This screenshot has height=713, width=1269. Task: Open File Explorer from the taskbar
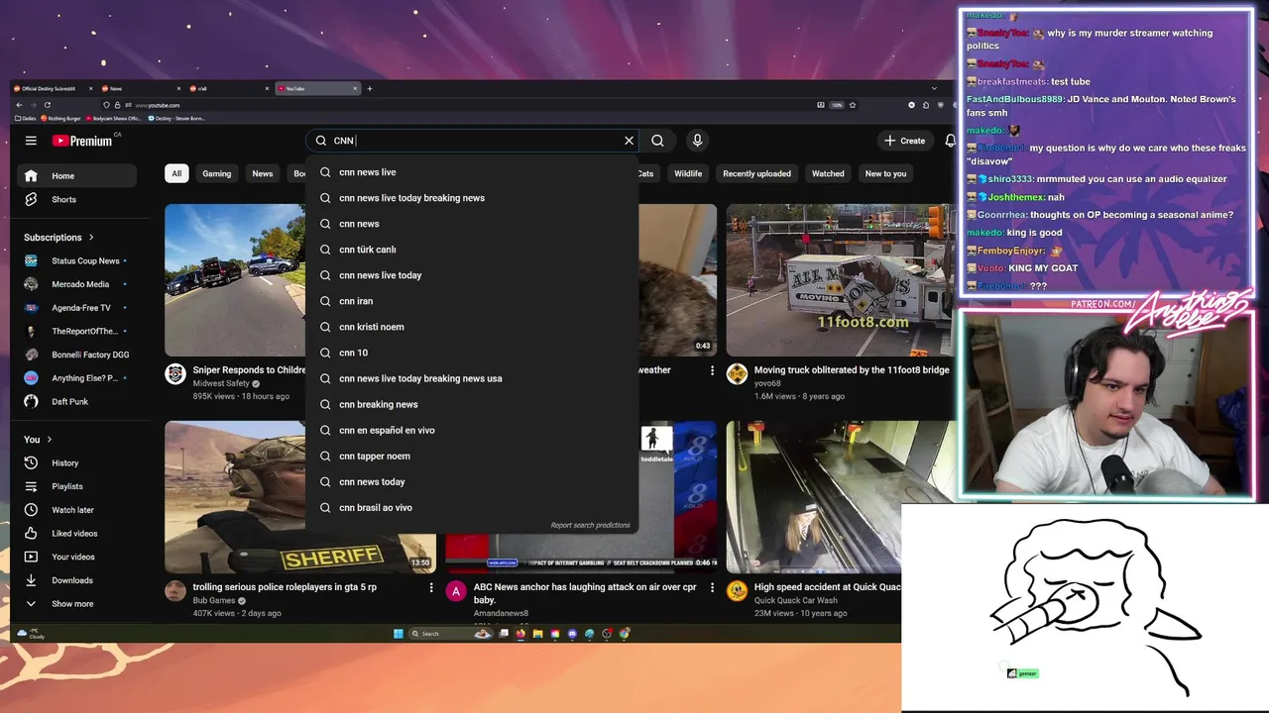pos(537,634)
